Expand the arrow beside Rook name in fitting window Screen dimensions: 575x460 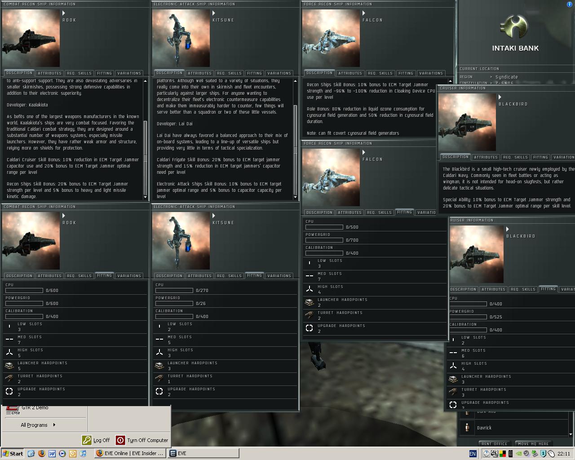64,216
